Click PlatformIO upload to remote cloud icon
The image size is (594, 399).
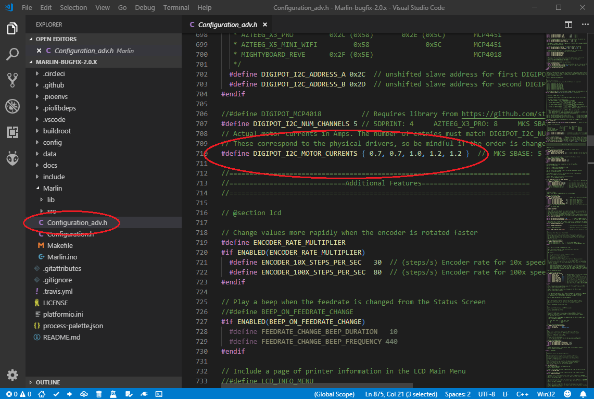coord(84,394)
